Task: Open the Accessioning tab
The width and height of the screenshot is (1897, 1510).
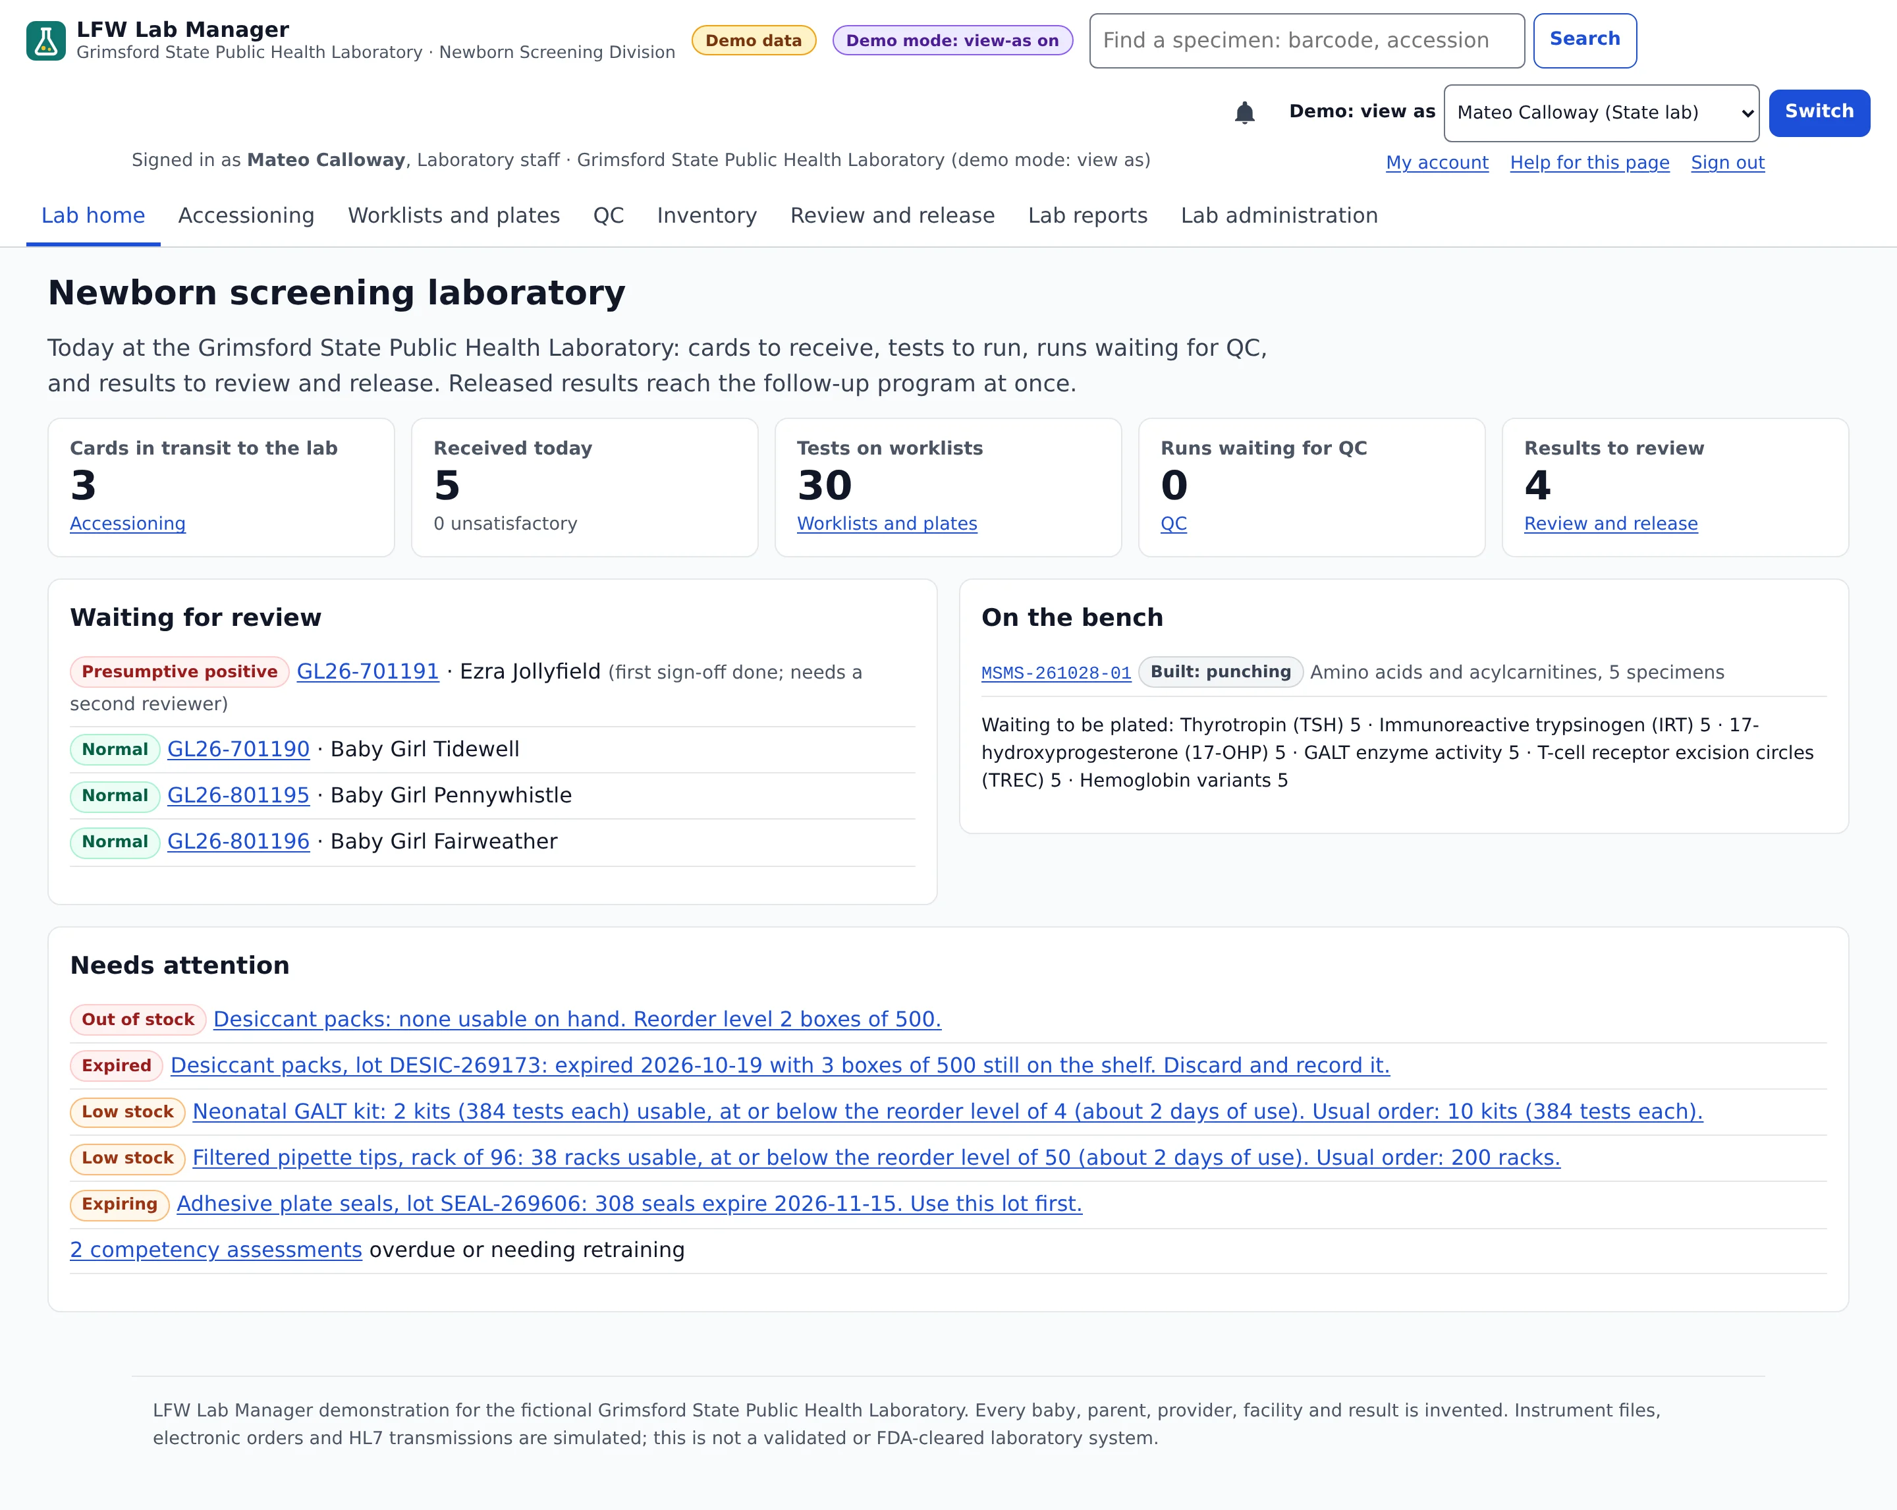Action: click(246, 215)
